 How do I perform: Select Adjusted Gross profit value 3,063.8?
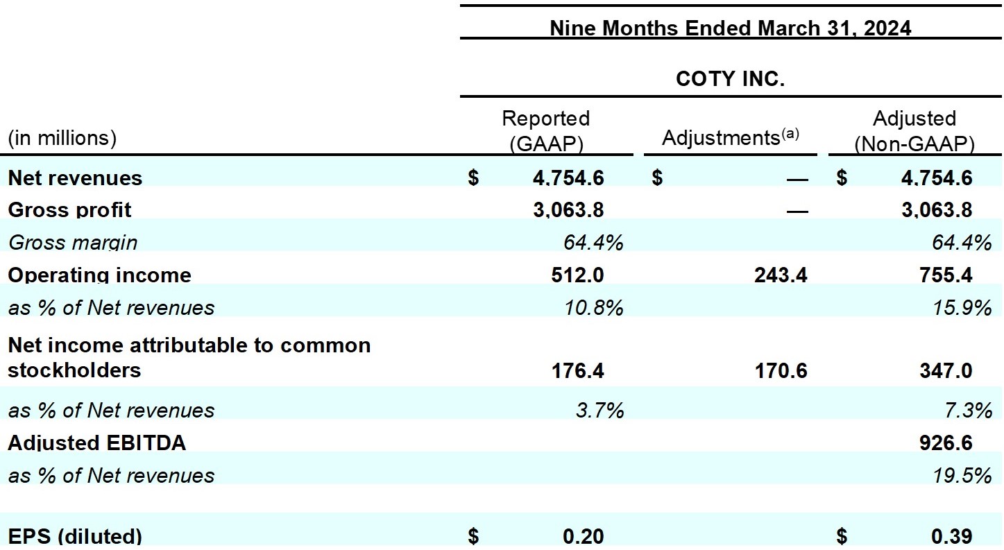click(937, 209)
